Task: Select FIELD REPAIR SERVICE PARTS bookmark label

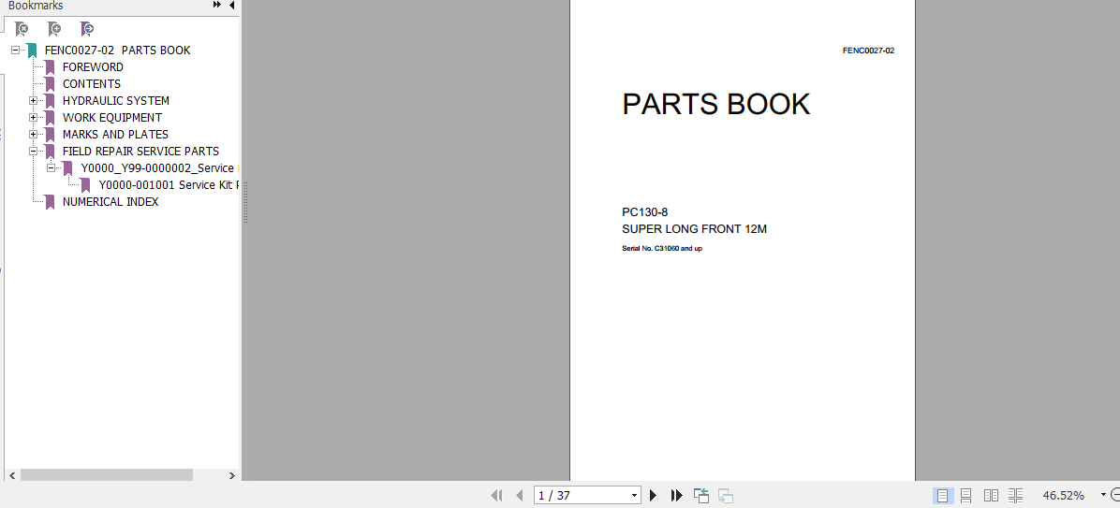Action: [140, 152]
